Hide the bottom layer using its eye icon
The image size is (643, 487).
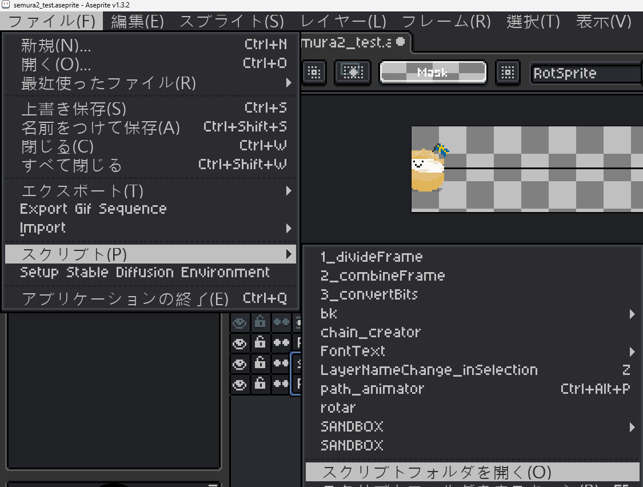(x=239, y=384)
